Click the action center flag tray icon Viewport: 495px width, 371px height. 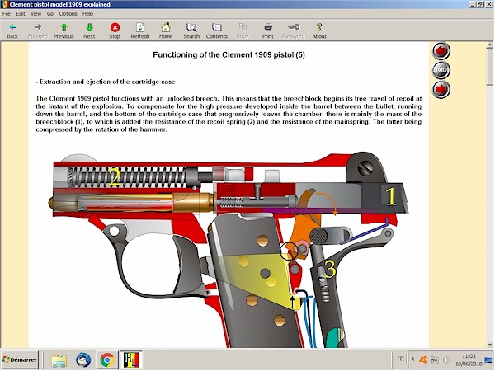click(488, 359)
